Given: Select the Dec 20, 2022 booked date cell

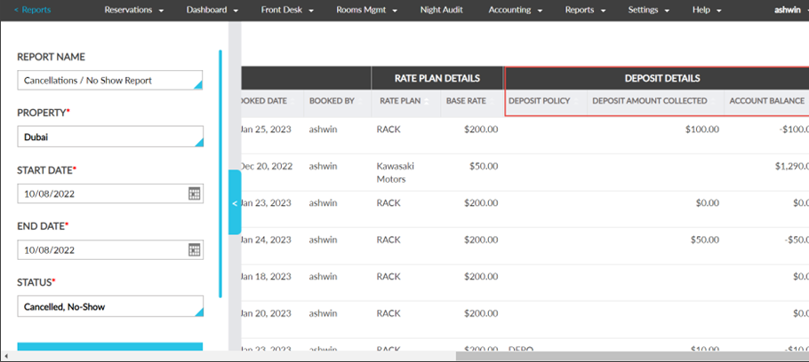Looking at the screenshot, I should click(x=267, y=166).
